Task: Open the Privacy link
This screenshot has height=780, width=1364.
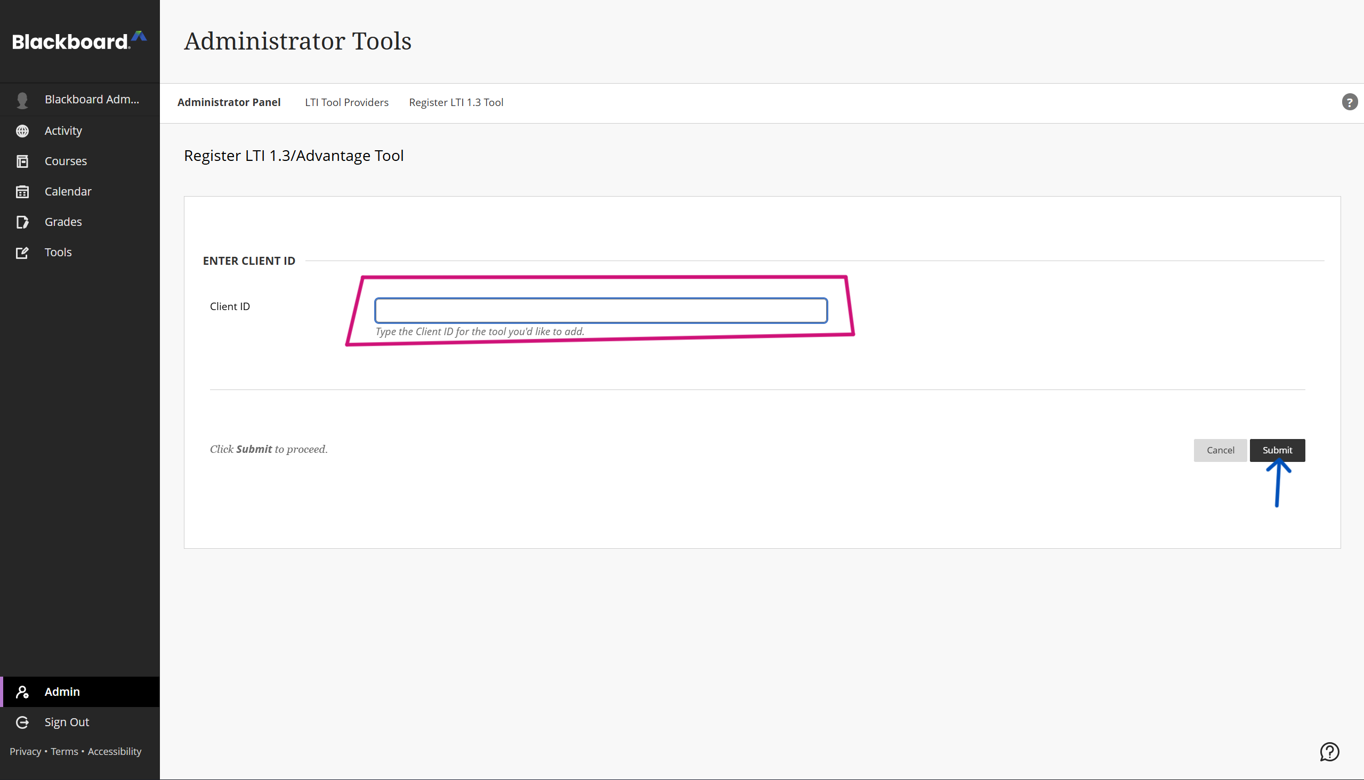Action: coord(25,752)
